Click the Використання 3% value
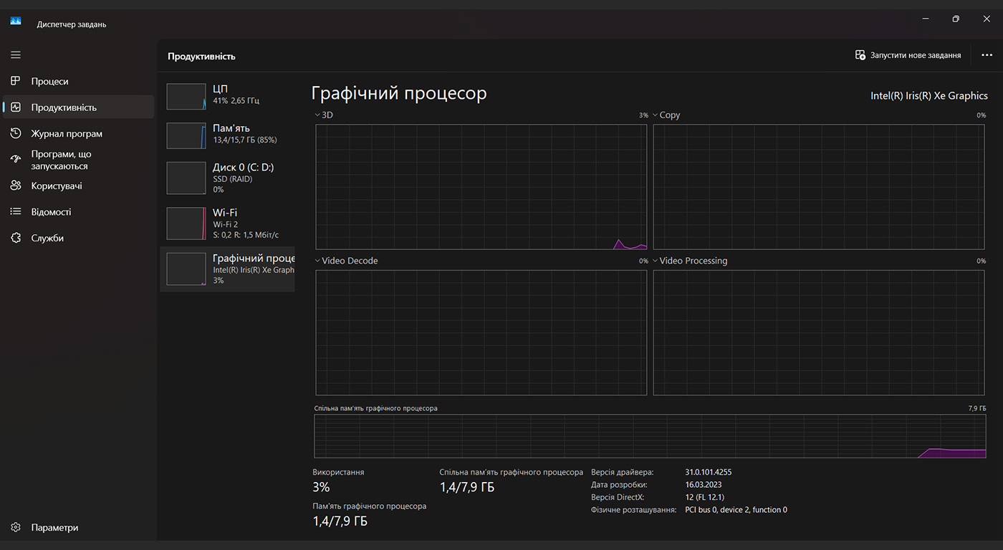The image size is (1003, 550). 321,487
